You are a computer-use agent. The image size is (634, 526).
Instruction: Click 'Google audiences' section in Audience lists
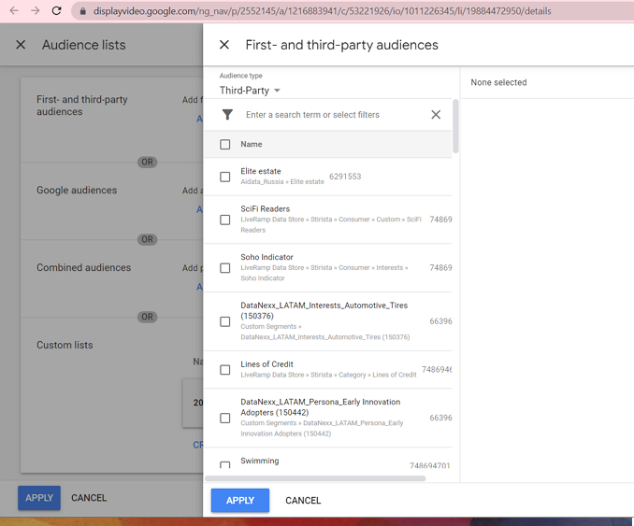(x=77, y=191)
